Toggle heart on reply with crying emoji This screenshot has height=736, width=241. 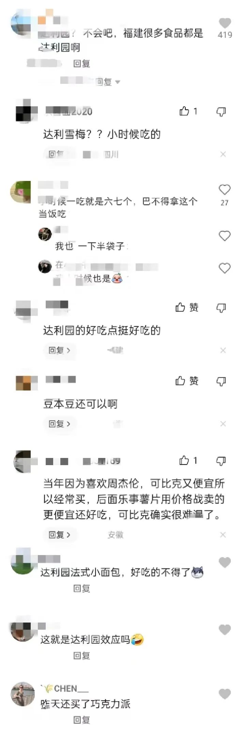click(x=224, y=268)
